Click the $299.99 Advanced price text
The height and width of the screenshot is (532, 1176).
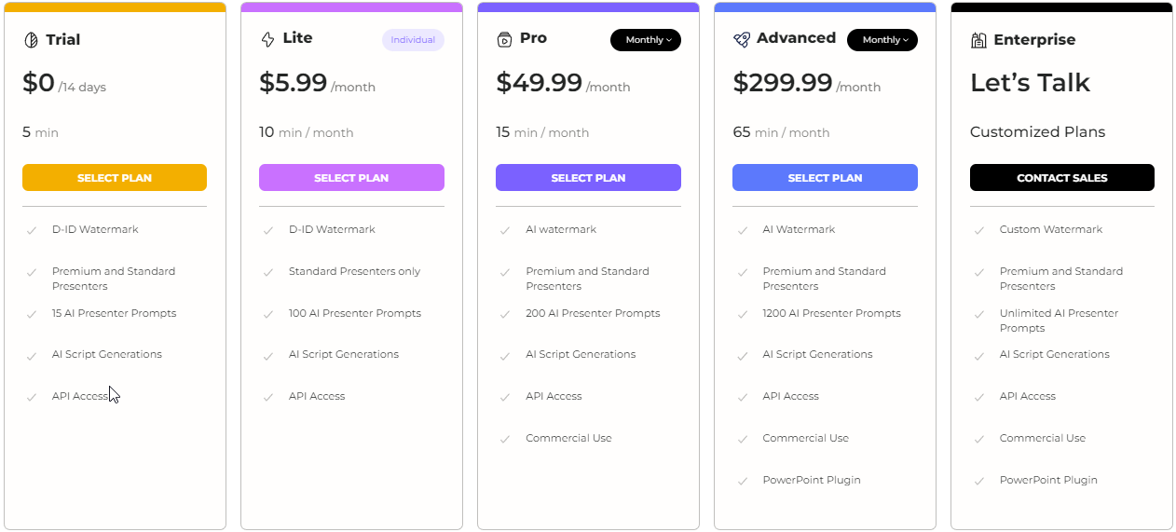[783, 83]
